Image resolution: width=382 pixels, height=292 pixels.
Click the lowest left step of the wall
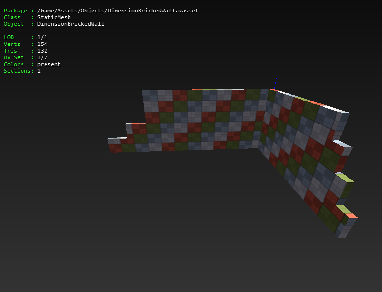(118, 145)
